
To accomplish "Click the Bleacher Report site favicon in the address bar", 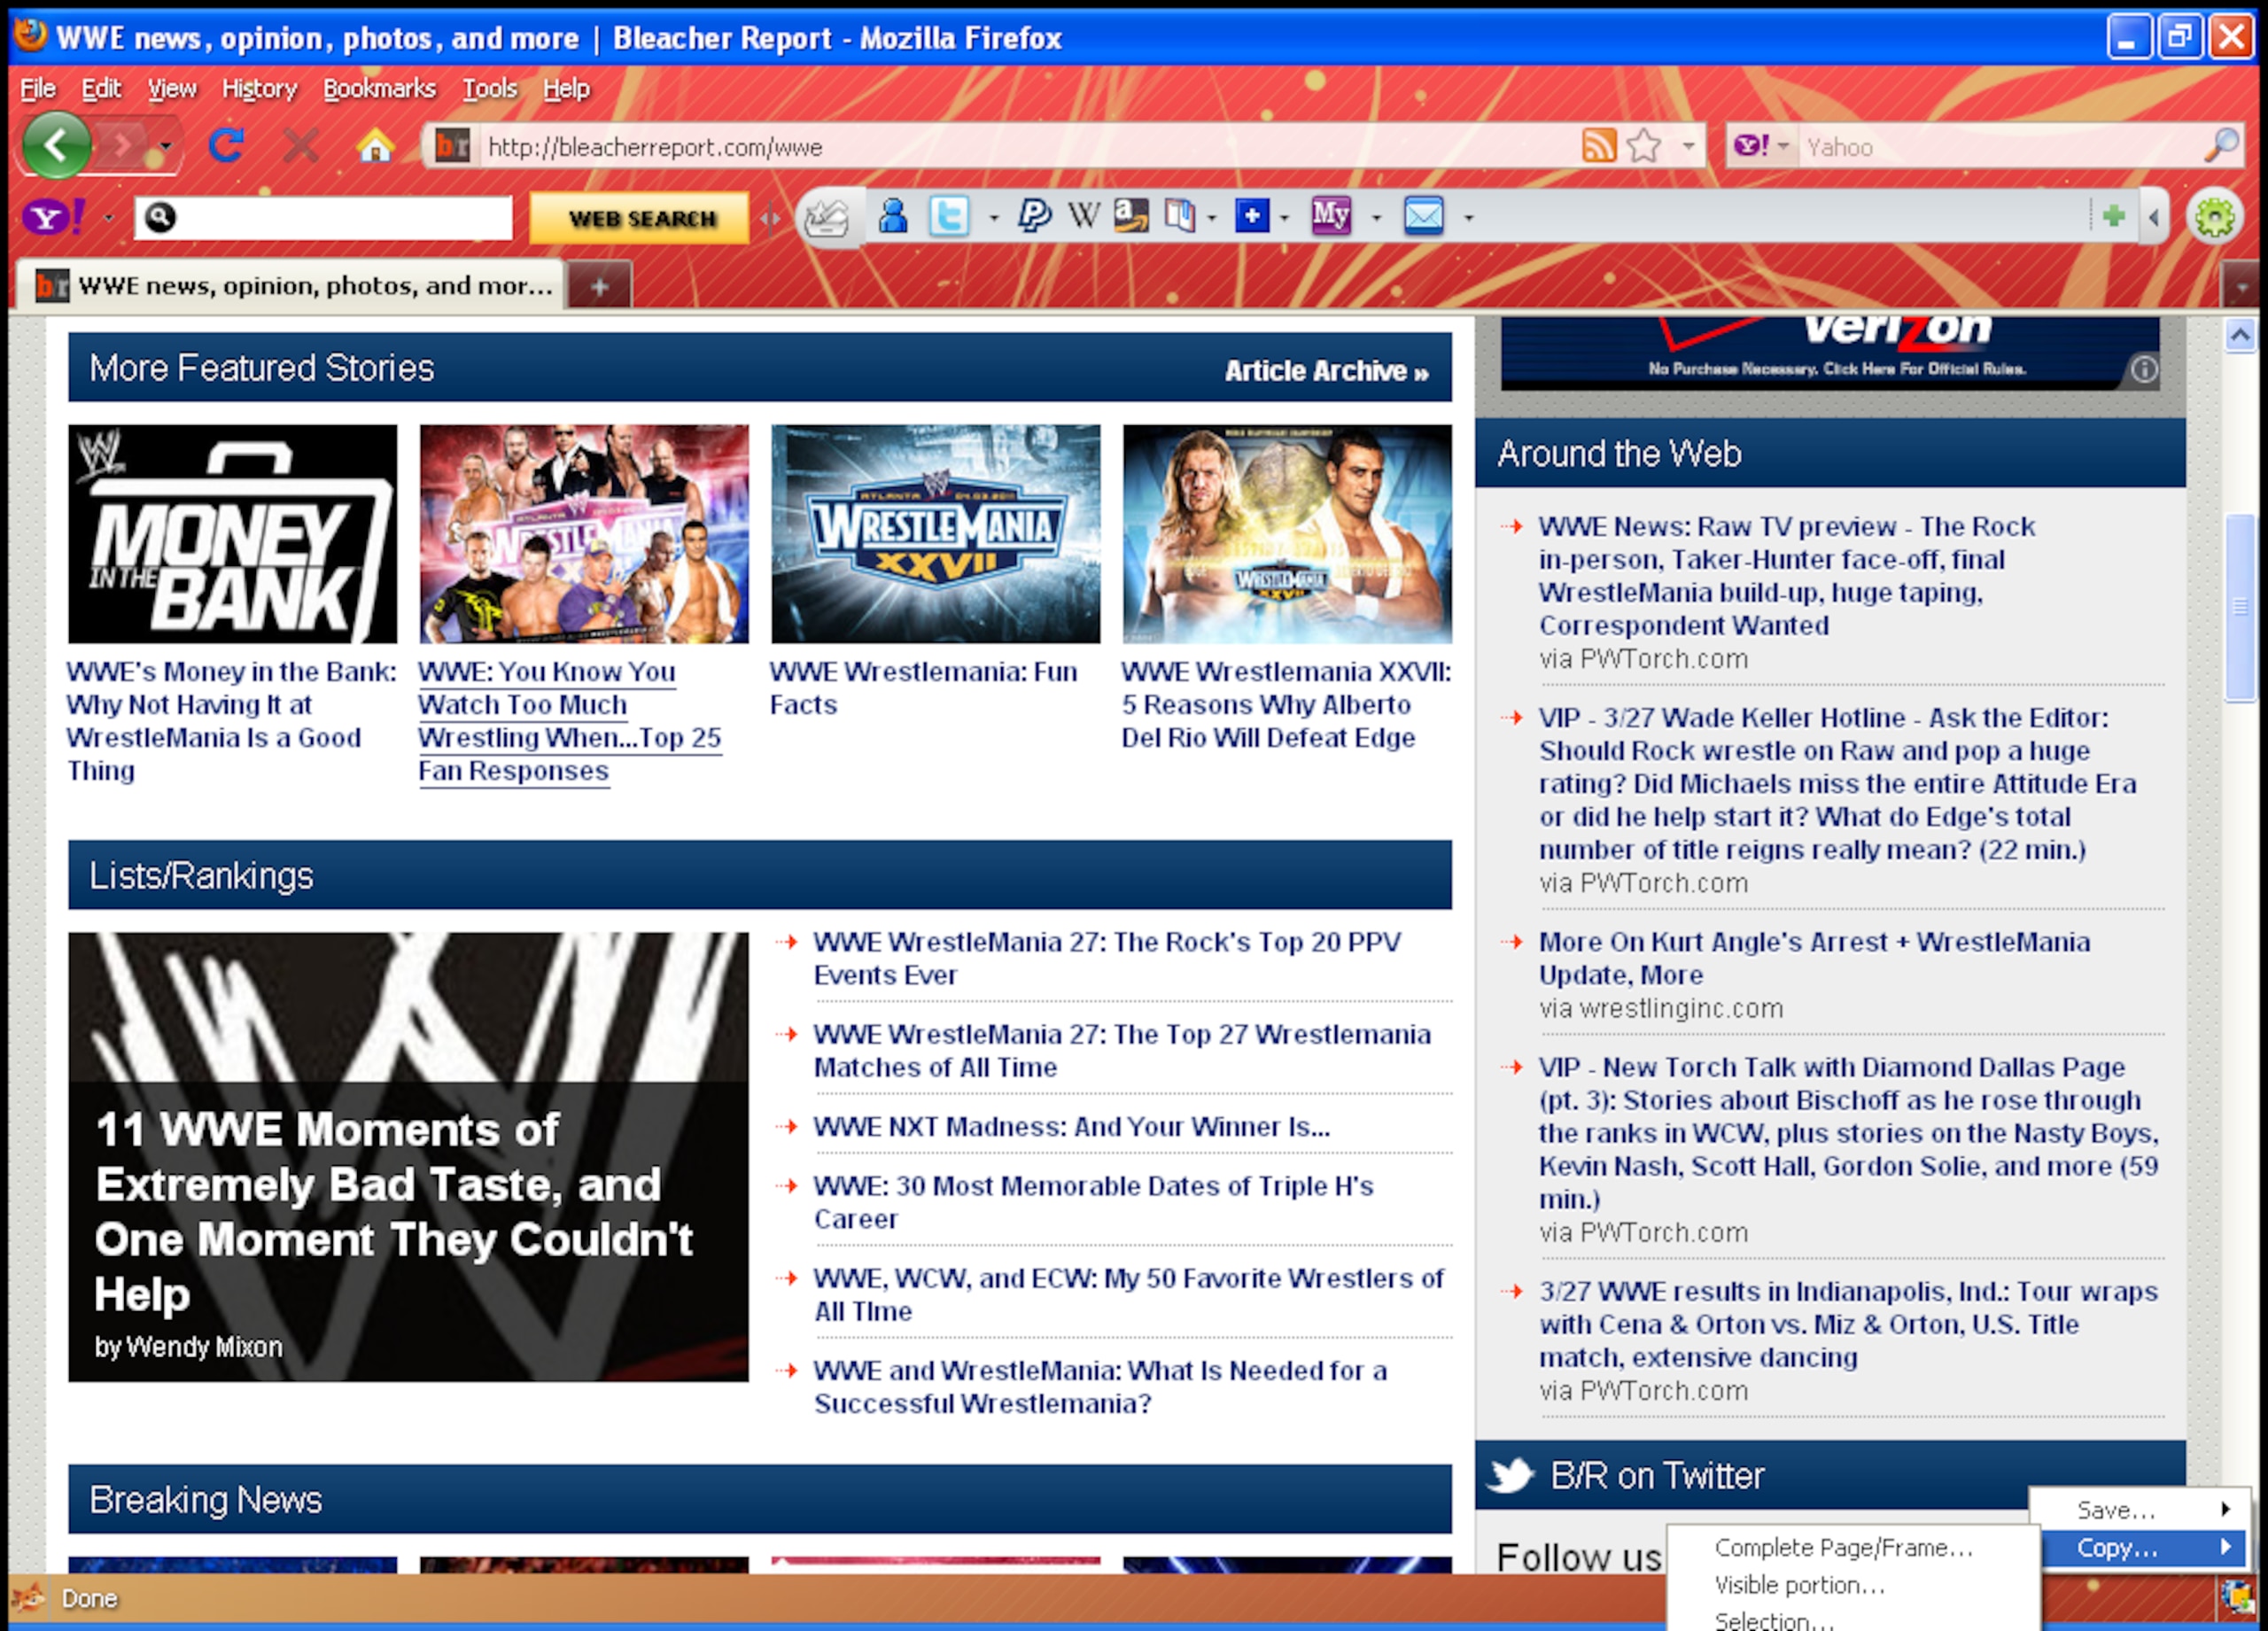I will coord(452,147).
